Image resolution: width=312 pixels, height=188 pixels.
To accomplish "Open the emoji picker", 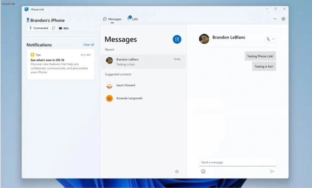I will (x=203, y=171).
